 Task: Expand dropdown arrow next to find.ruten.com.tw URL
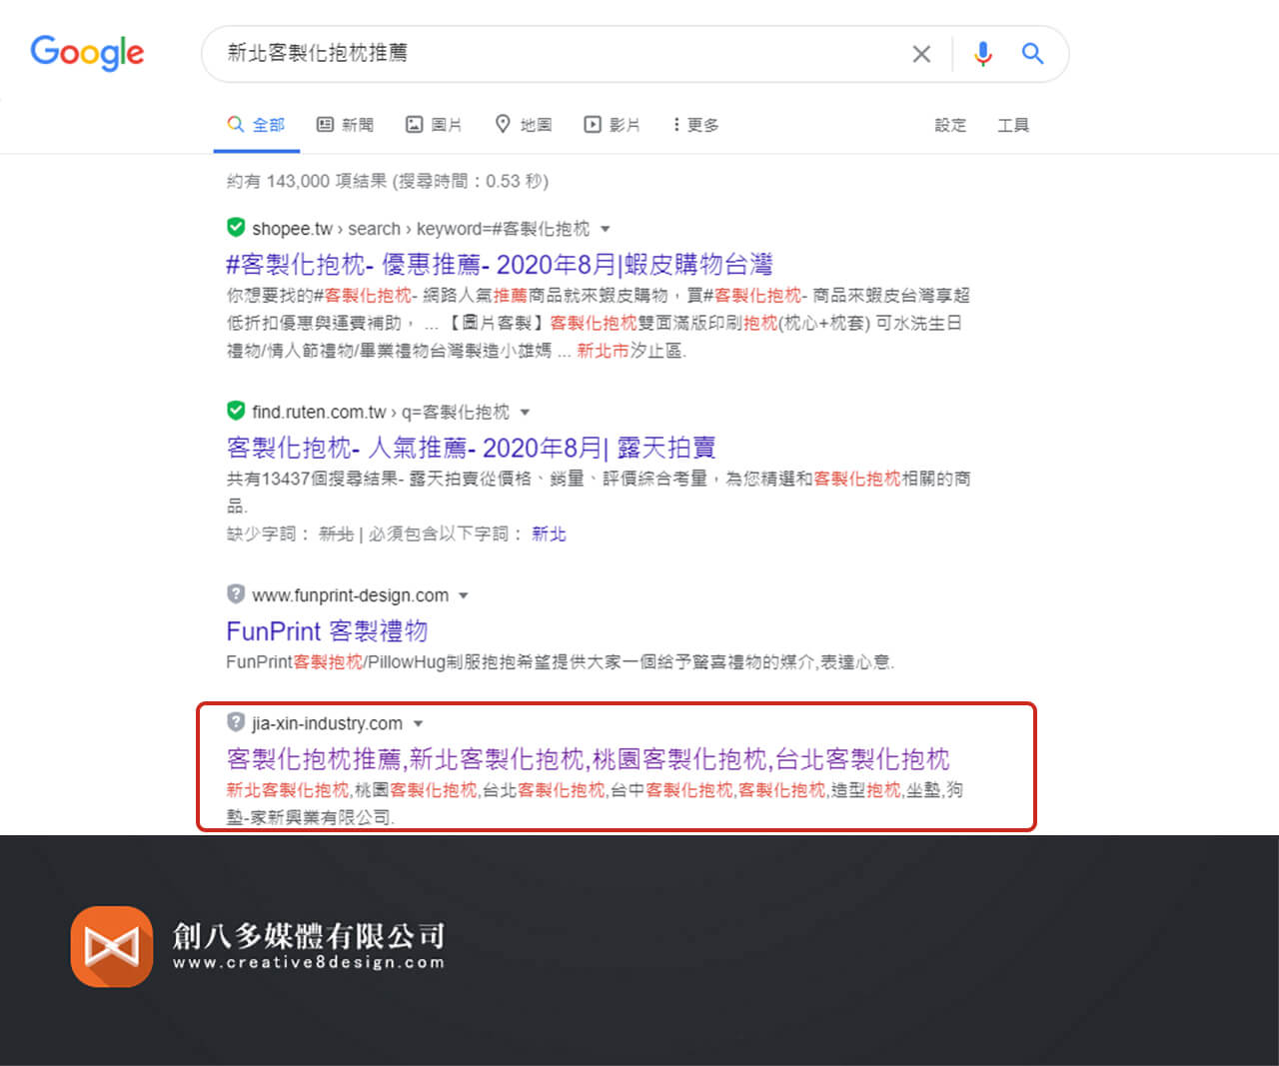(x=525, y=413)
